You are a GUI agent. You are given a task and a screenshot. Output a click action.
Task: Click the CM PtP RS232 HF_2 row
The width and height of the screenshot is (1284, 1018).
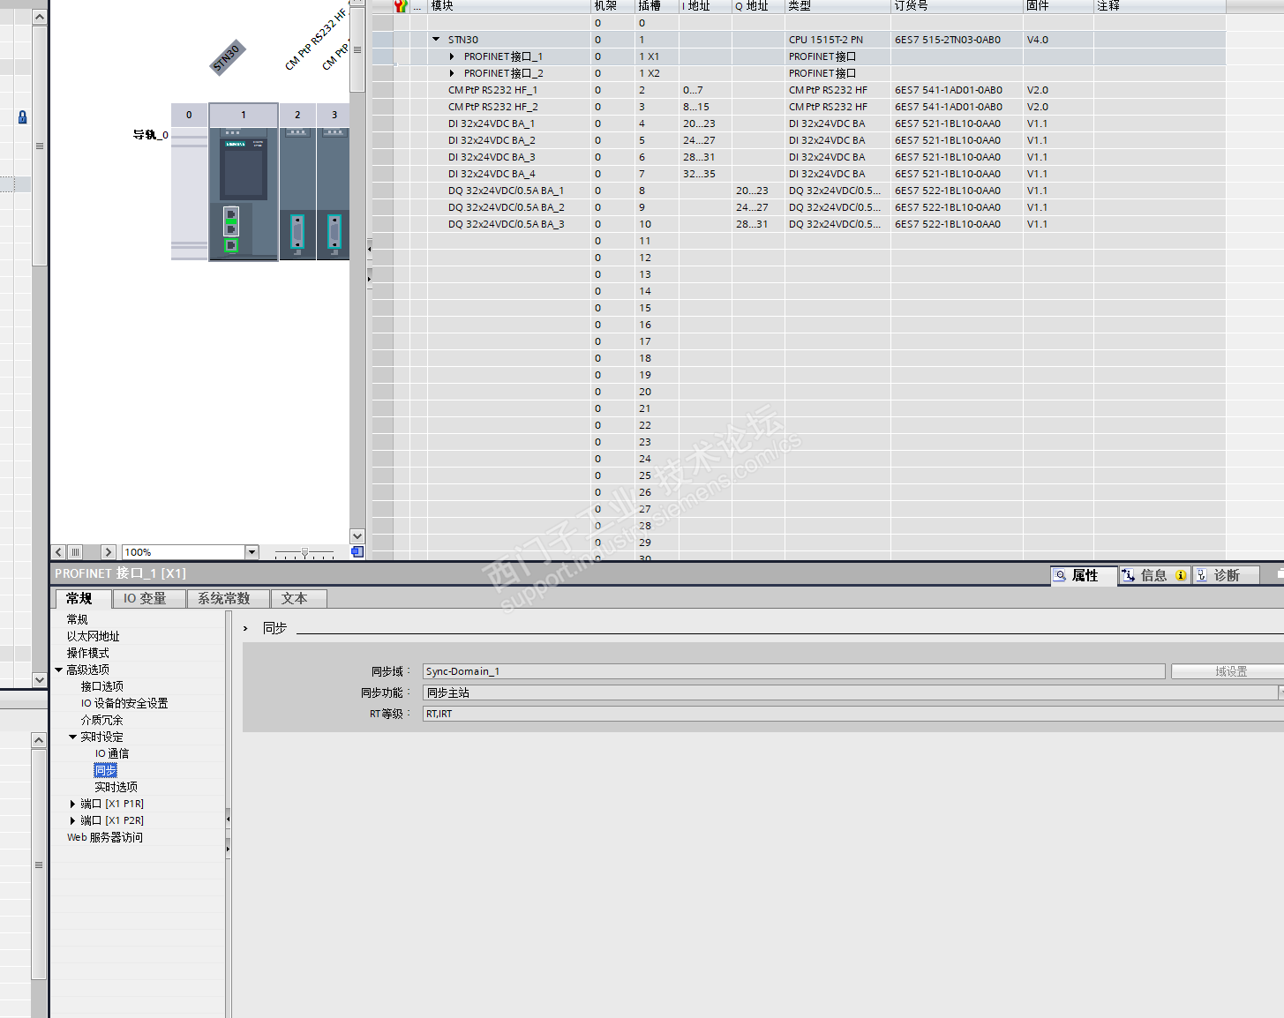pyautogui.click(x=799, y=107)
